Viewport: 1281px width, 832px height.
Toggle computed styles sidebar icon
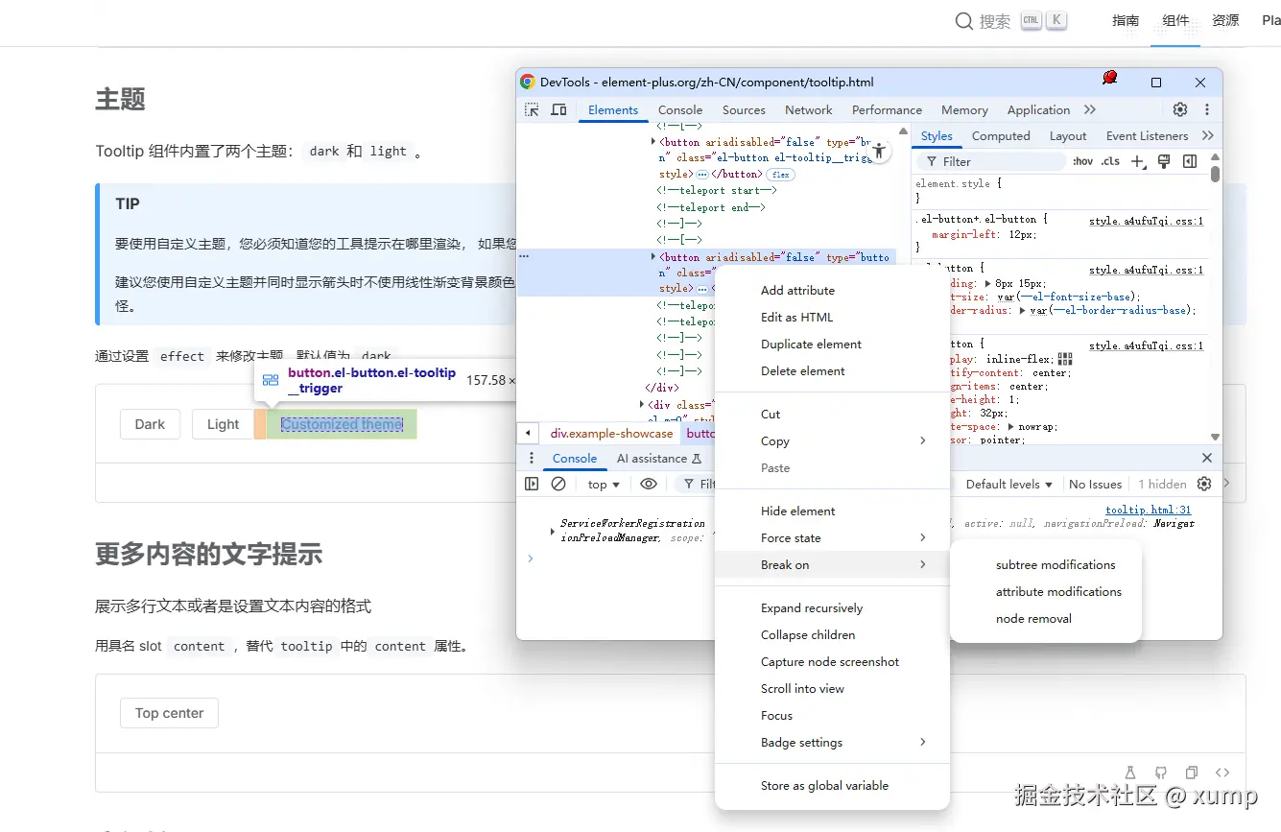[1190, 161]
